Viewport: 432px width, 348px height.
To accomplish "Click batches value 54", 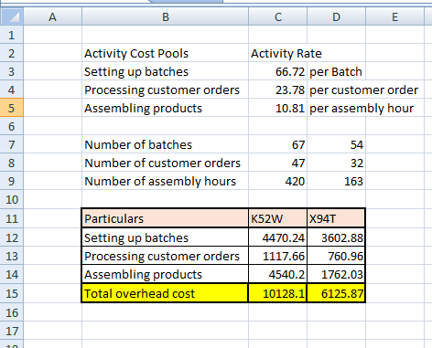I will (336, 144).
